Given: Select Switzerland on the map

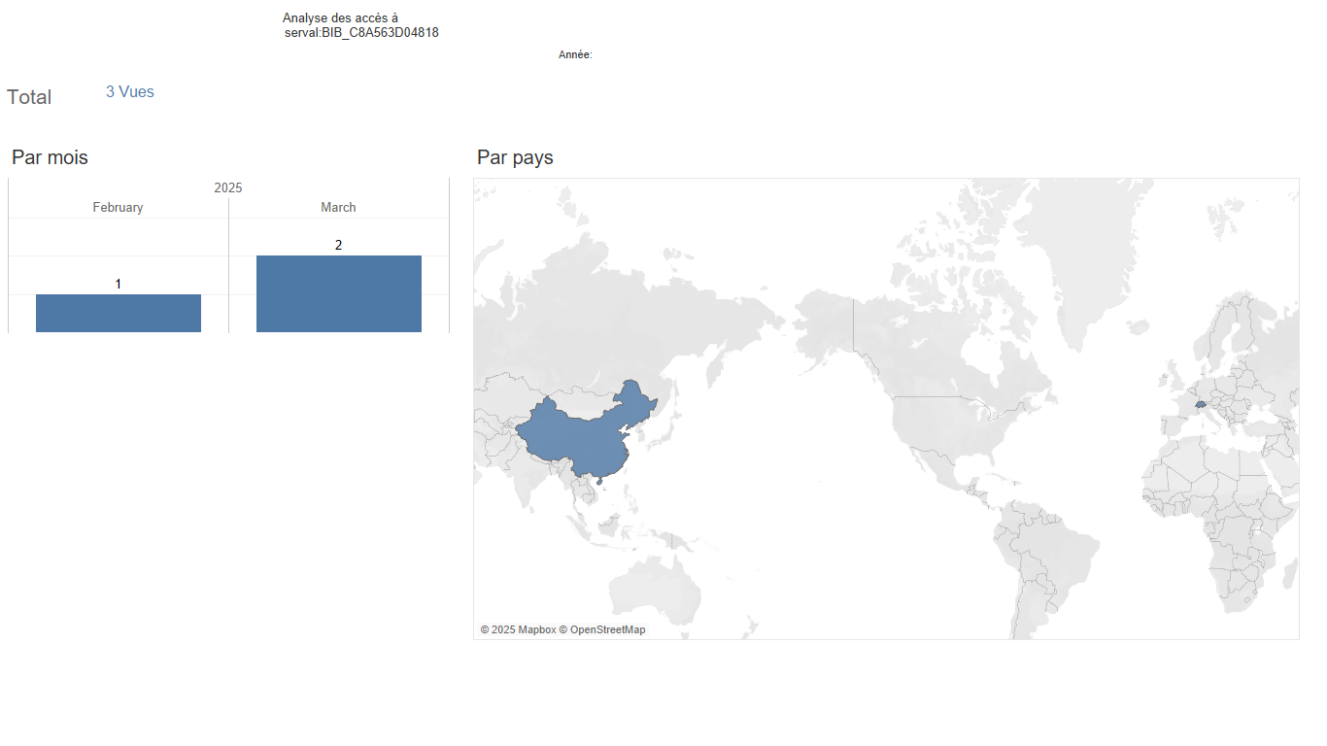Looking at the screenshot, I should click(1201, 404).
